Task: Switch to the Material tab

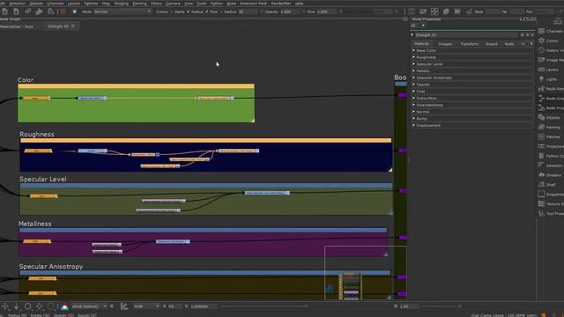Action: (421, 44)
